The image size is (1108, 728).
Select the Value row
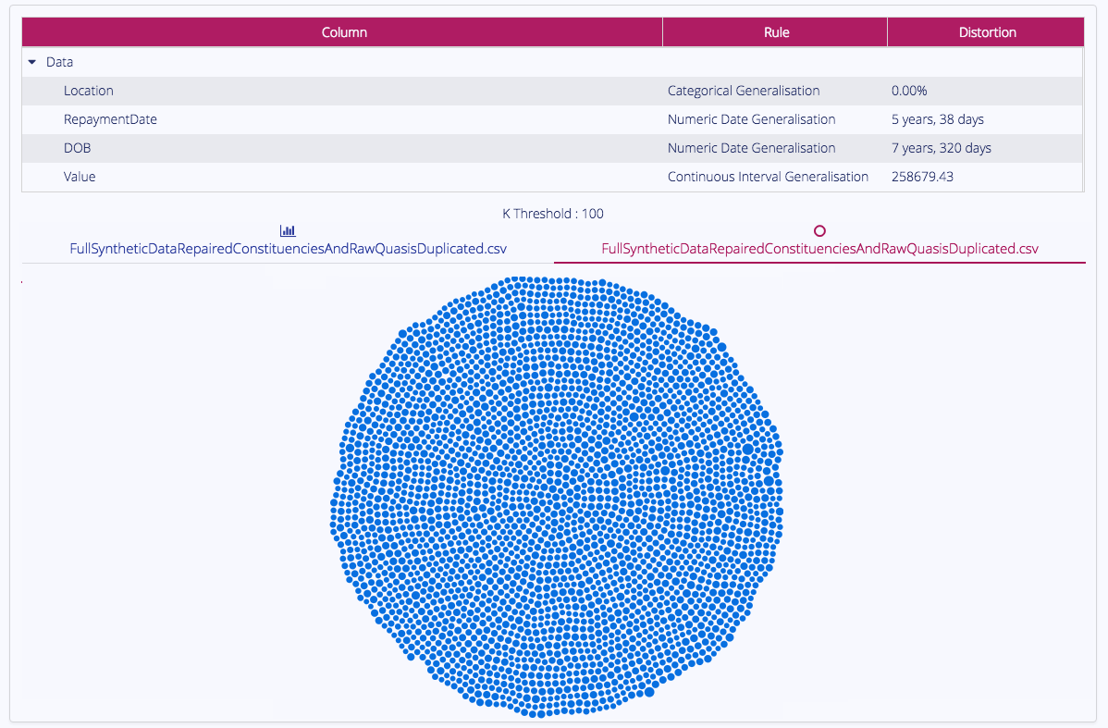(552, 177)
